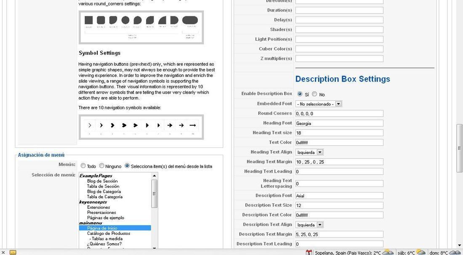Select 'Blog de Categoría' in menu list
Screen dimensions: 463x255
click(x=104, y=192)
